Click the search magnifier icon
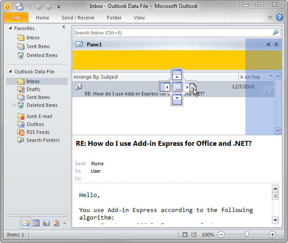This screenshot has height=243, width=288. pos(276,33)
